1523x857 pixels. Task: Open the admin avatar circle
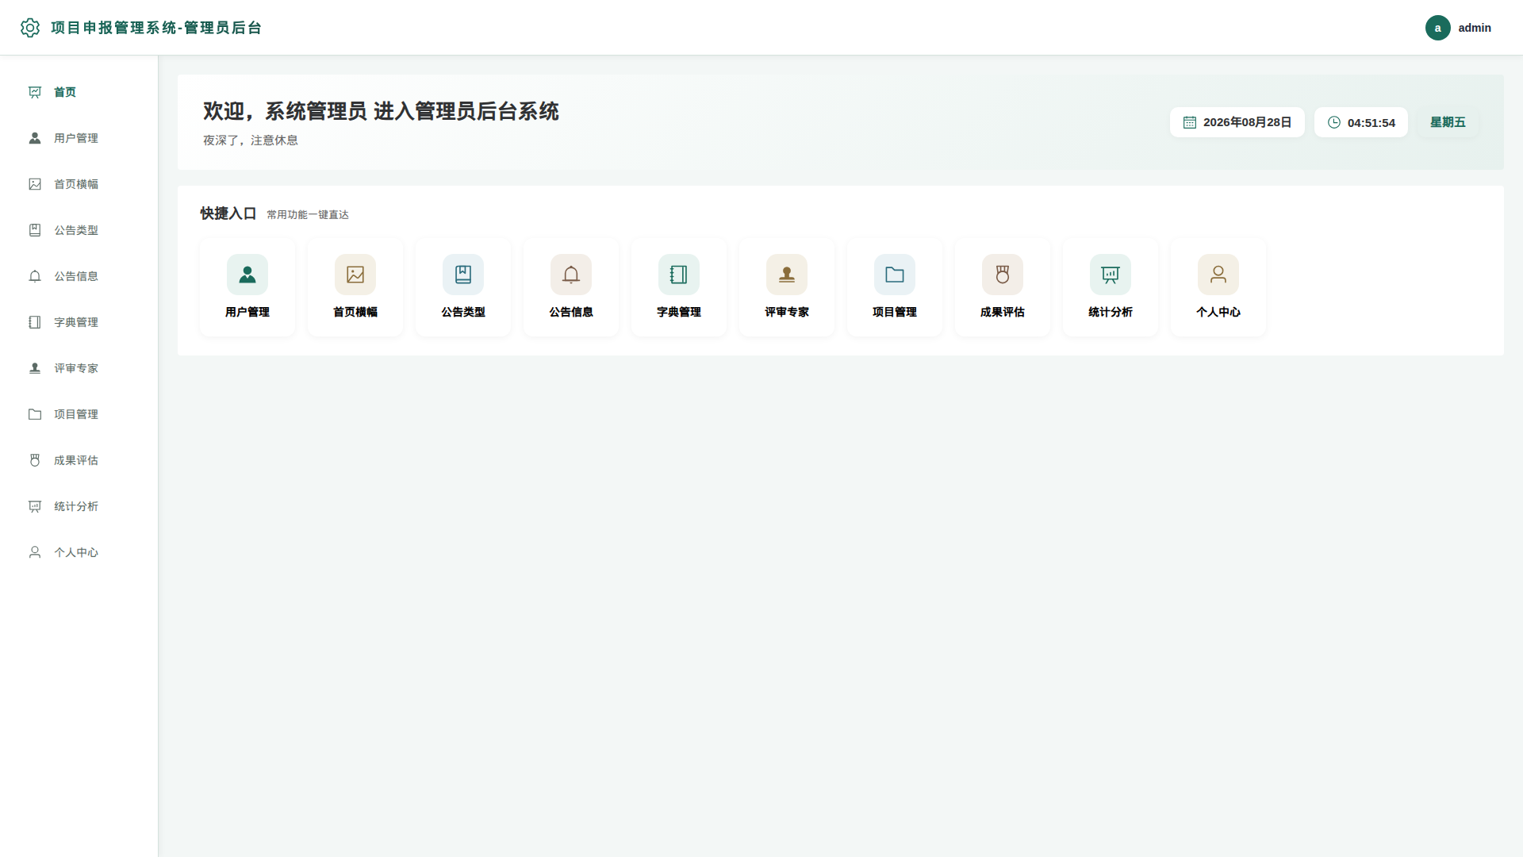(x=1437, y=28)
